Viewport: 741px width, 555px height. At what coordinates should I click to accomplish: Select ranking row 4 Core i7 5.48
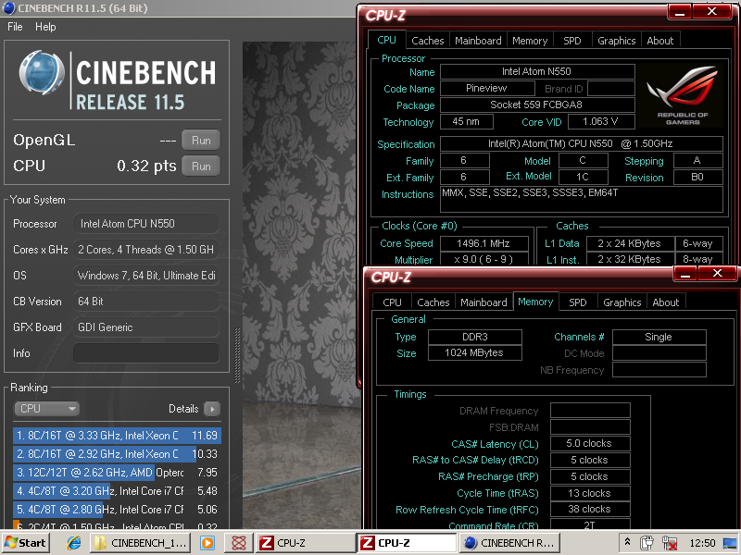tap(117, 491)
